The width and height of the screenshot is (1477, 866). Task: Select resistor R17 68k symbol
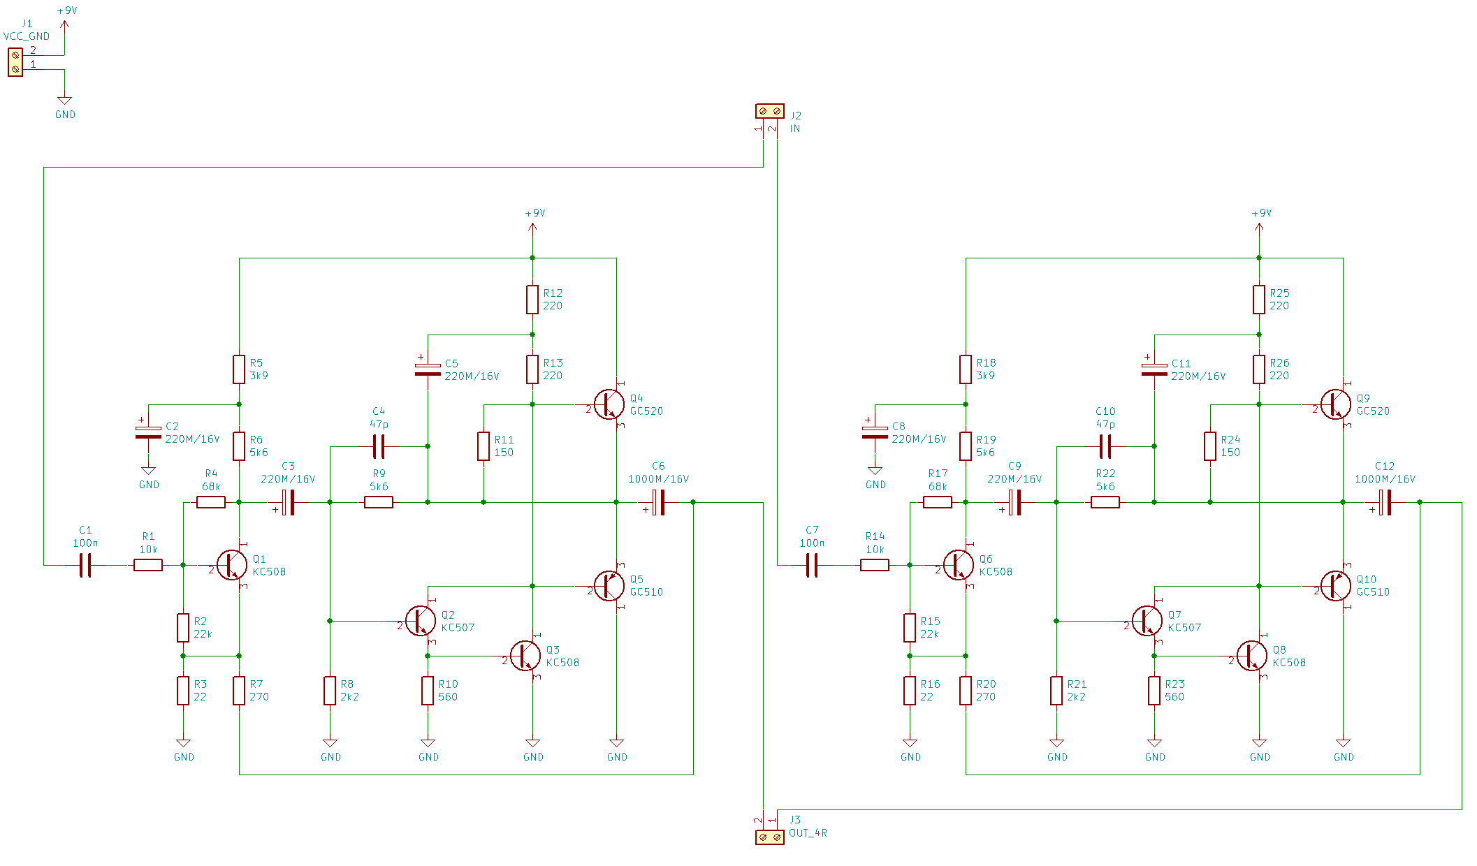pos(938,502)
